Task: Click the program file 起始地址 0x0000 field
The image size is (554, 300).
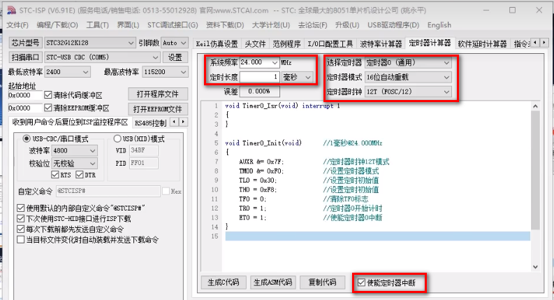Action: [x=24, y=95]
